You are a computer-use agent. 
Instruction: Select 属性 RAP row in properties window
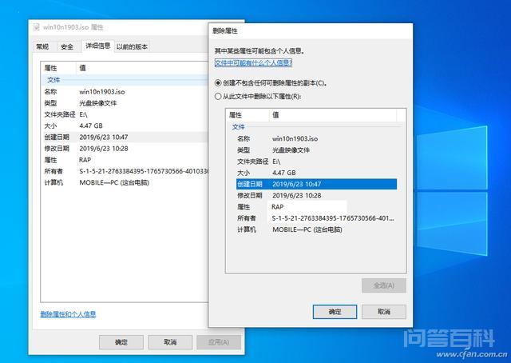pyautogui.click(x=125, y=160)
